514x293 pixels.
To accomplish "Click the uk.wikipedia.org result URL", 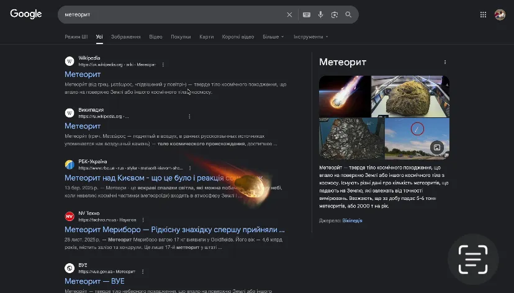I will 117,65.
